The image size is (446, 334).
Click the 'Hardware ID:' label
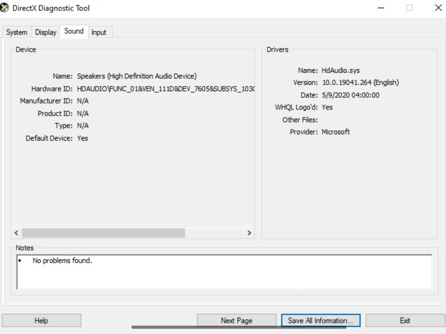[x=52, y=89]
